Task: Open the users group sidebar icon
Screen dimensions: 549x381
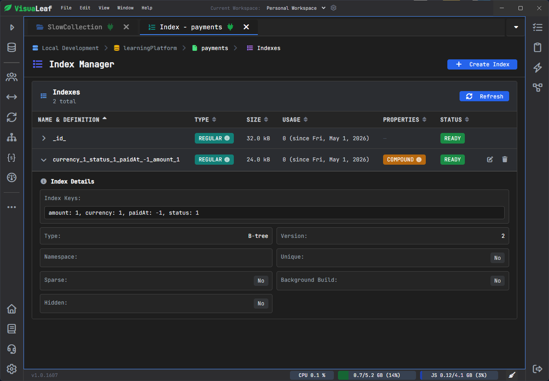Action: pos(12,77)
